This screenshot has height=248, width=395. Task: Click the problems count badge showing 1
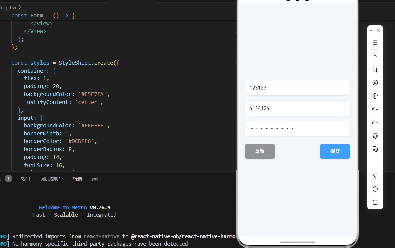tap(8, 178)
